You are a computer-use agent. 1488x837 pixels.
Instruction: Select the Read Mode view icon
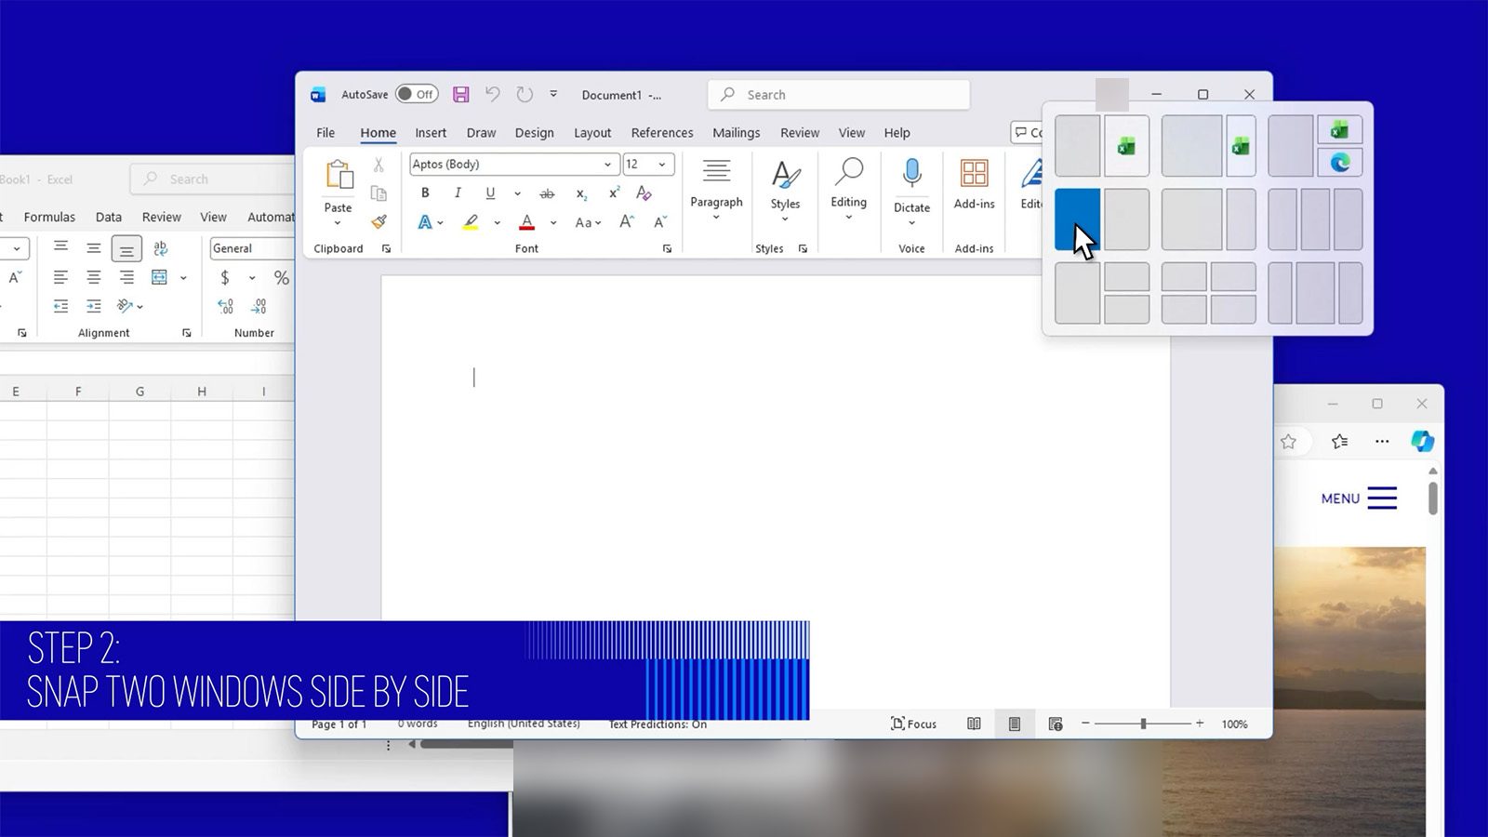(x=974, y=724)
